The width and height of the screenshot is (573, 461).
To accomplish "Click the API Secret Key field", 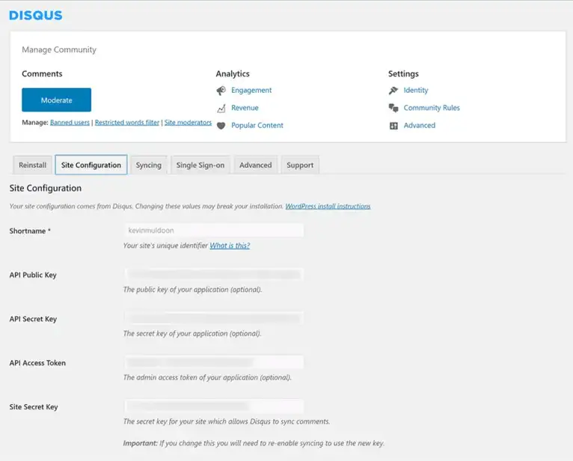I will [x=214, y=318].
